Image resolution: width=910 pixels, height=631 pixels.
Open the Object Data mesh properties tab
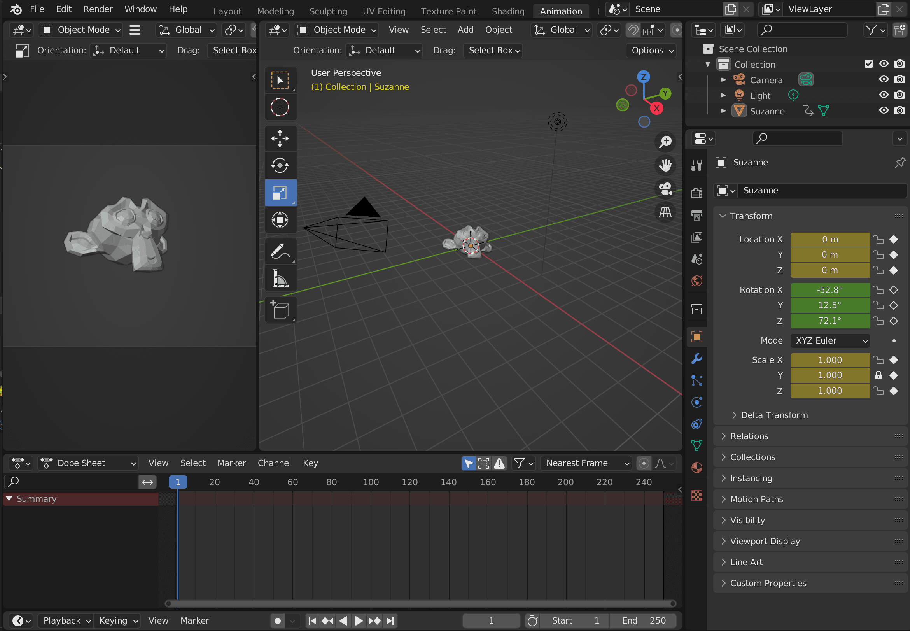696,445
